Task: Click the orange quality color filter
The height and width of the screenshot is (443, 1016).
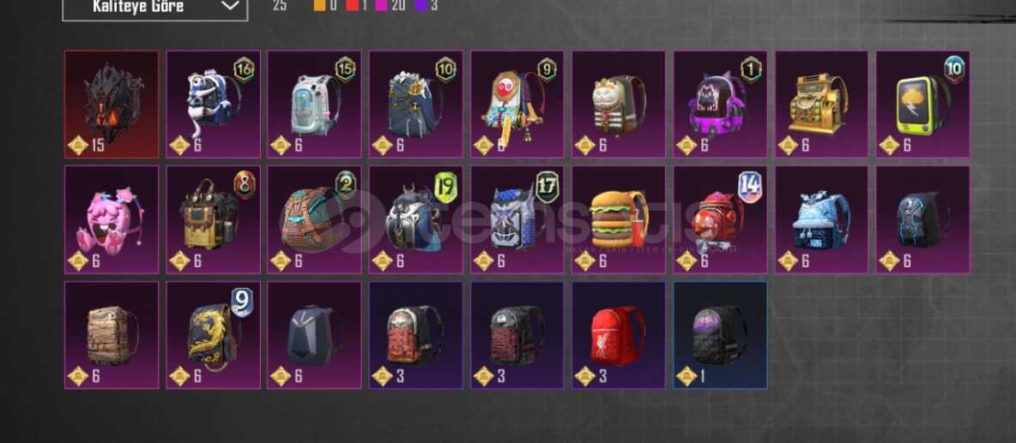Action: pyautogui.click(x=319, y=6)
